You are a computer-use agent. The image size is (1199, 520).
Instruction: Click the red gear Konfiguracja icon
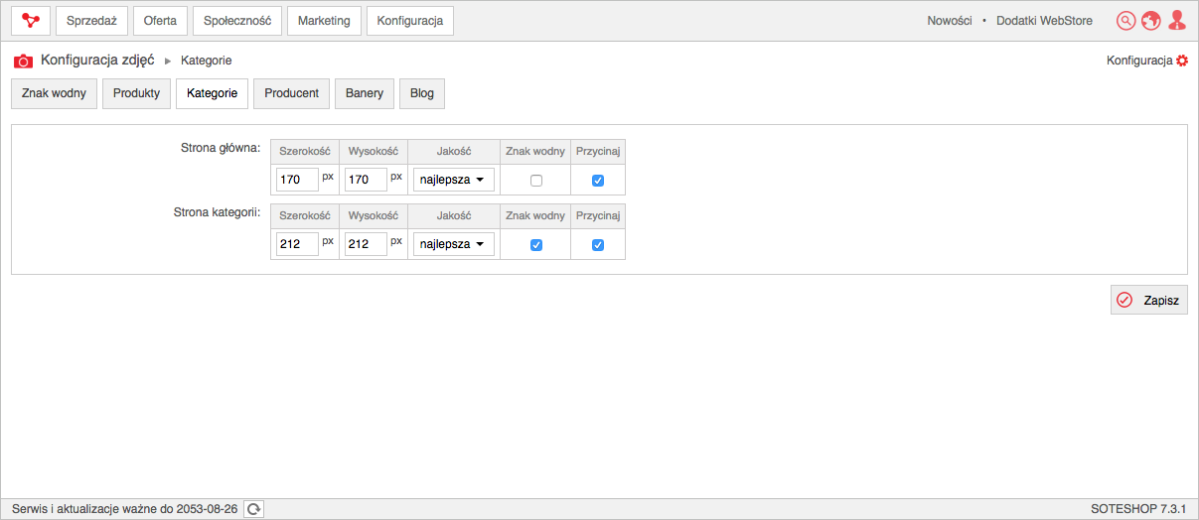1182,61
